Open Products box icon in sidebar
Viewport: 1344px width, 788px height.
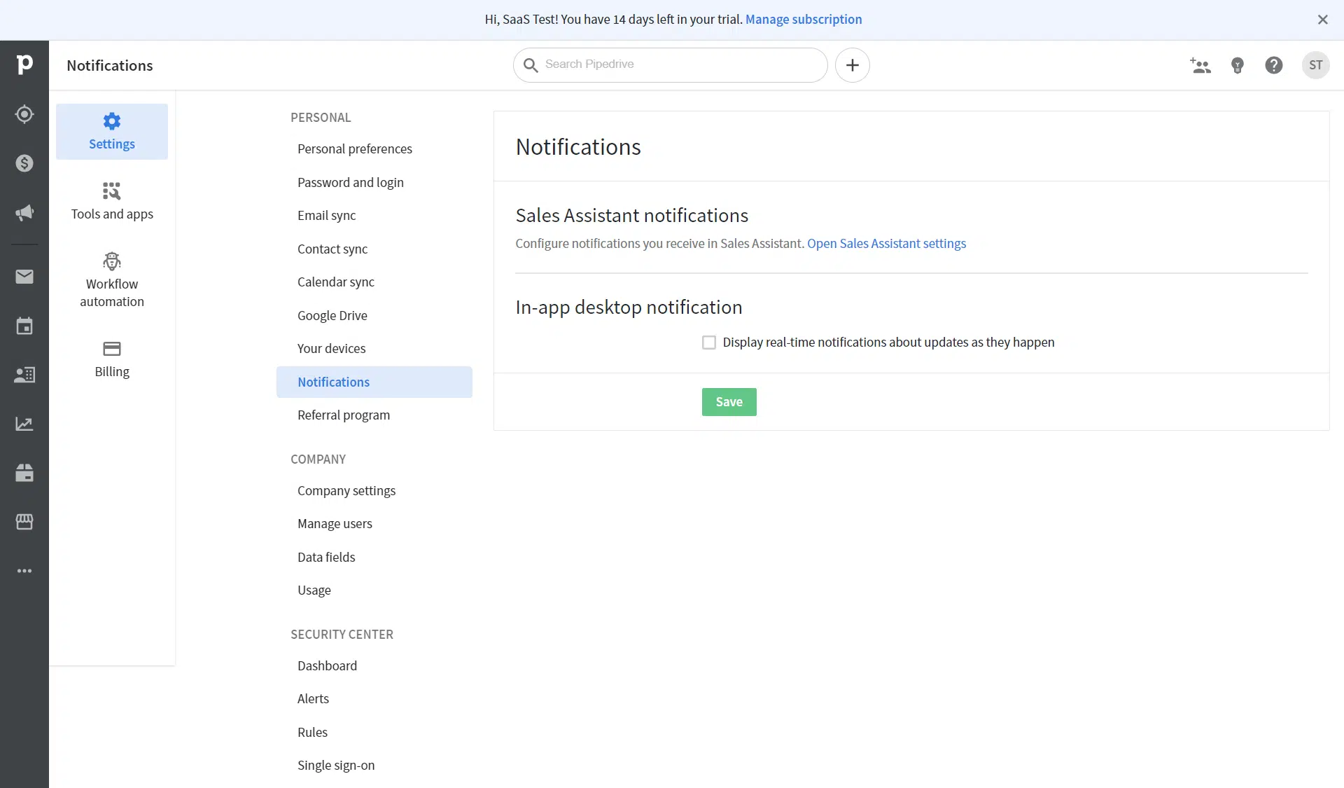[x=24, y=473]
